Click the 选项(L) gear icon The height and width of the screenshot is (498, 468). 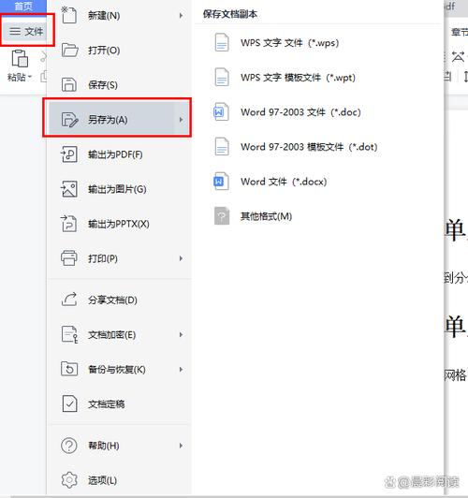point(69,480)
